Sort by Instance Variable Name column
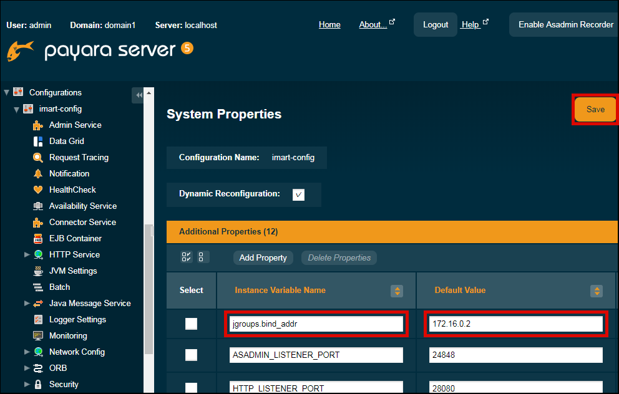619x394 pixels. 397,291
